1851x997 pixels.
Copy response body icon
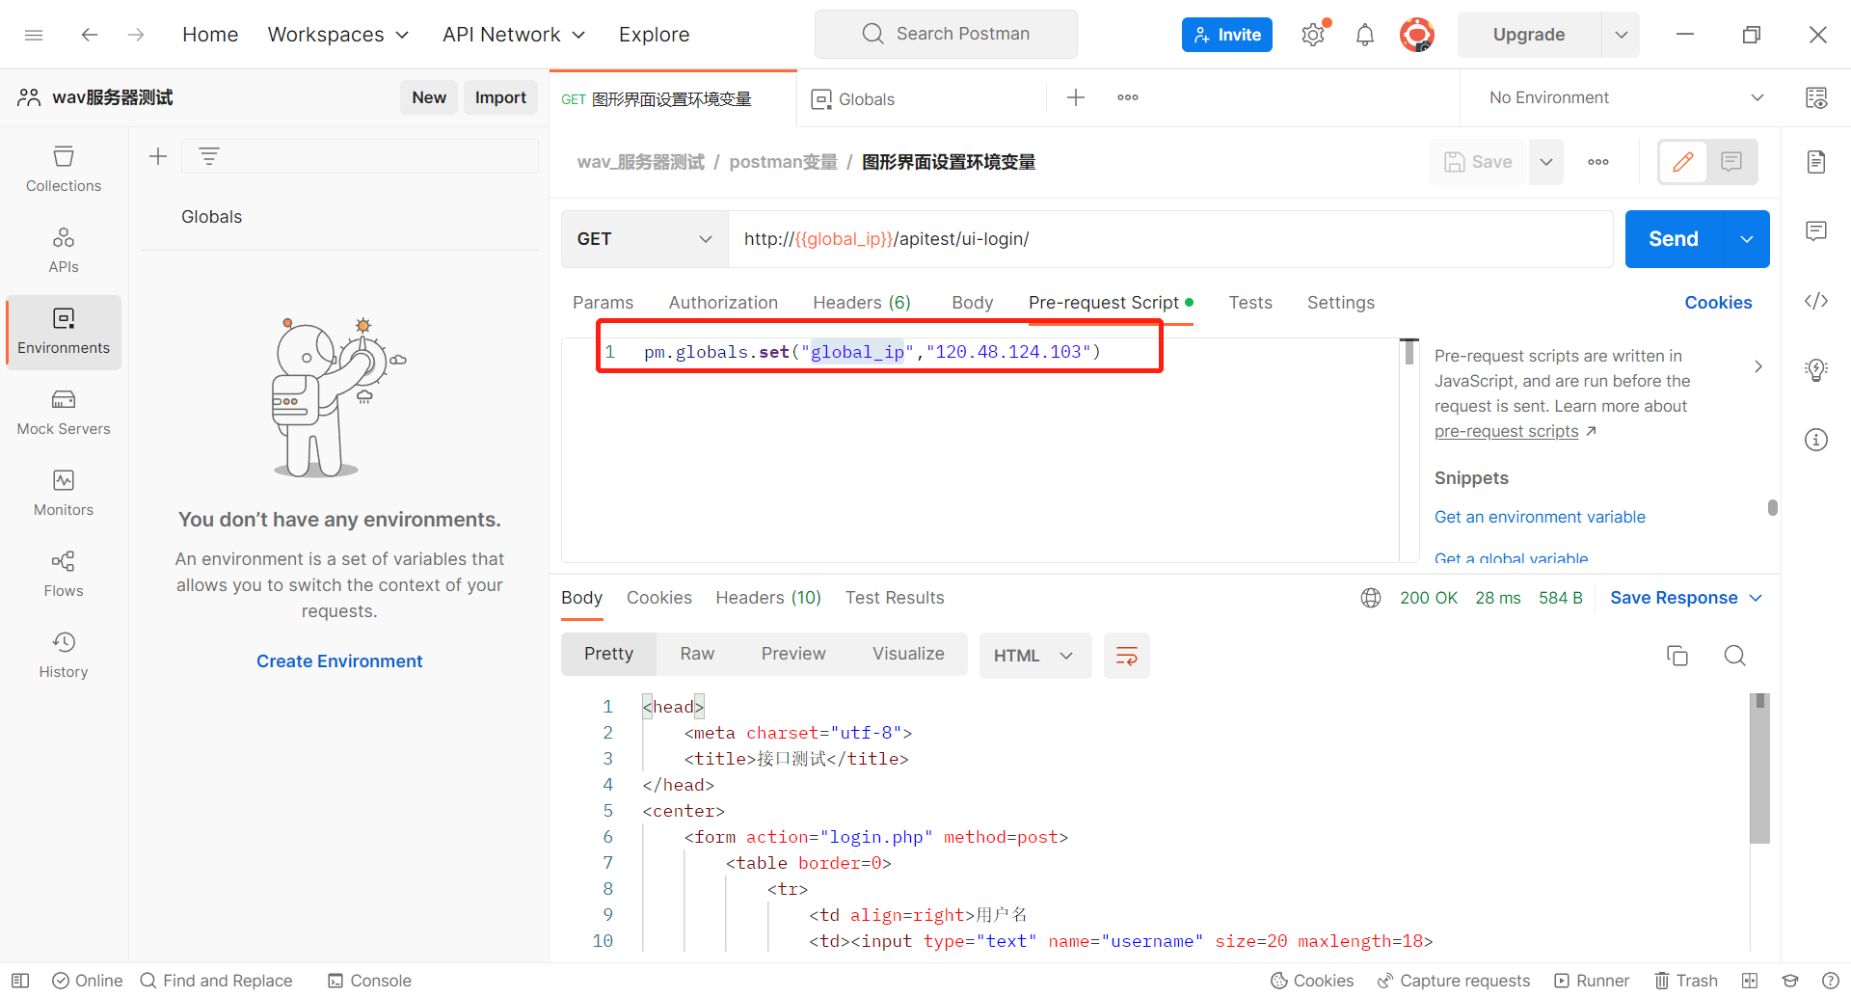tap(1677, 656)
